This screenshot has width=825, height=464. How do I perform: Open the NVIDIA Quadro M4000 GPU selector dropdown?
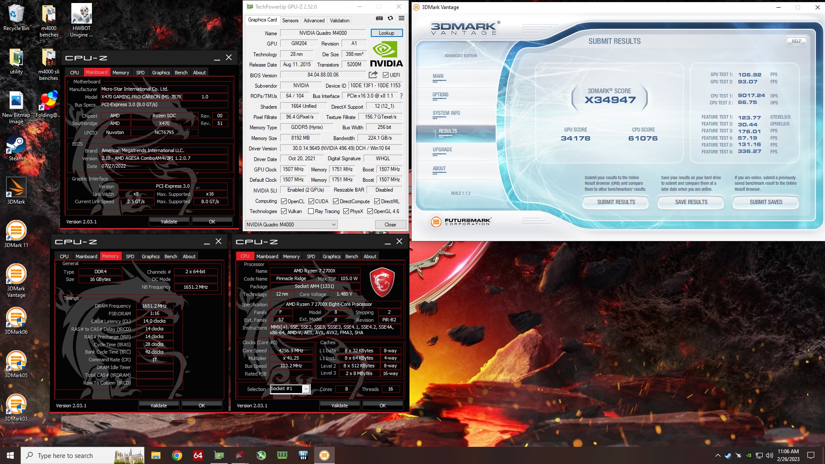(291, 225)
